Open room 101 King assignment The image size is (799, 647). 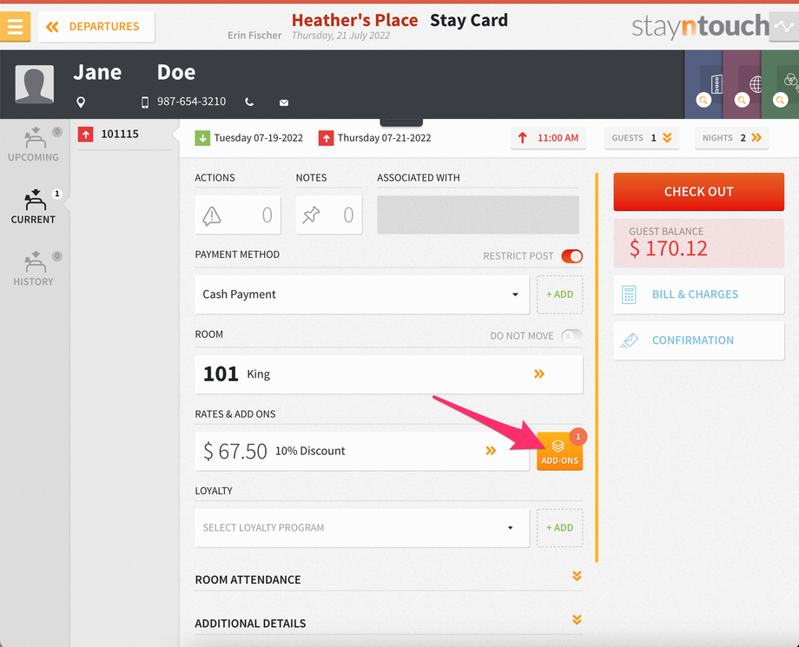[388, 374]
